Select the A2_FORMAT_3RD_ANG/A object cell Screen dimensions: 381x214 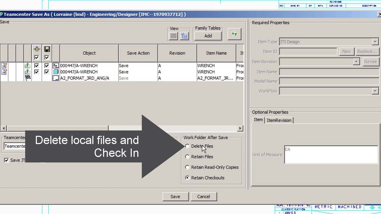click(x=89, y=78)
